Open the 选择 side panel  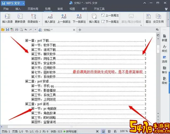(164, 59)
